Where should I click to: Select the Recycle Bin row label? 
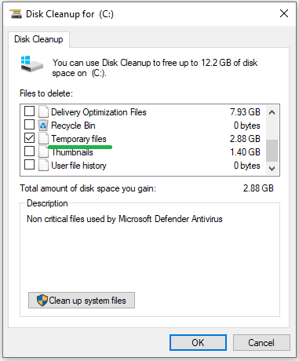[73, 126]
